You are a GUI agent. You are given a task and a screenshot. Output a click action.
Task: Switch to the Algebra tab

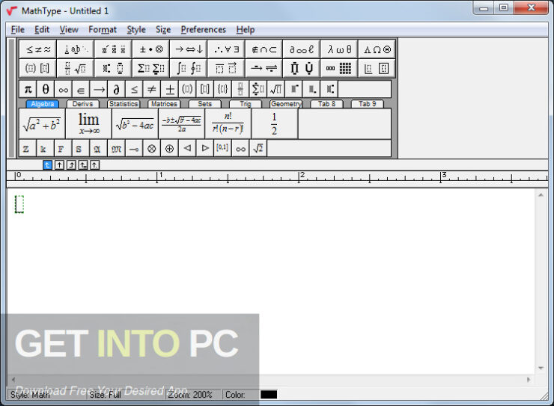(43, 104)
